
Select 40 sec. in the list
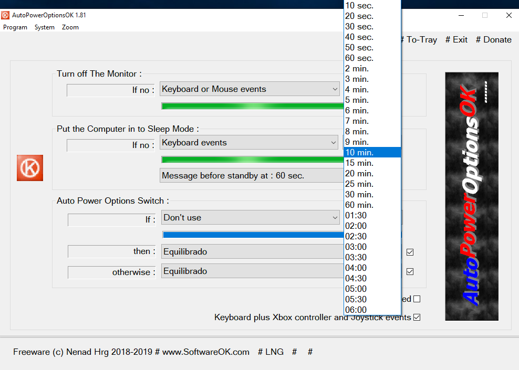point(372,37)
